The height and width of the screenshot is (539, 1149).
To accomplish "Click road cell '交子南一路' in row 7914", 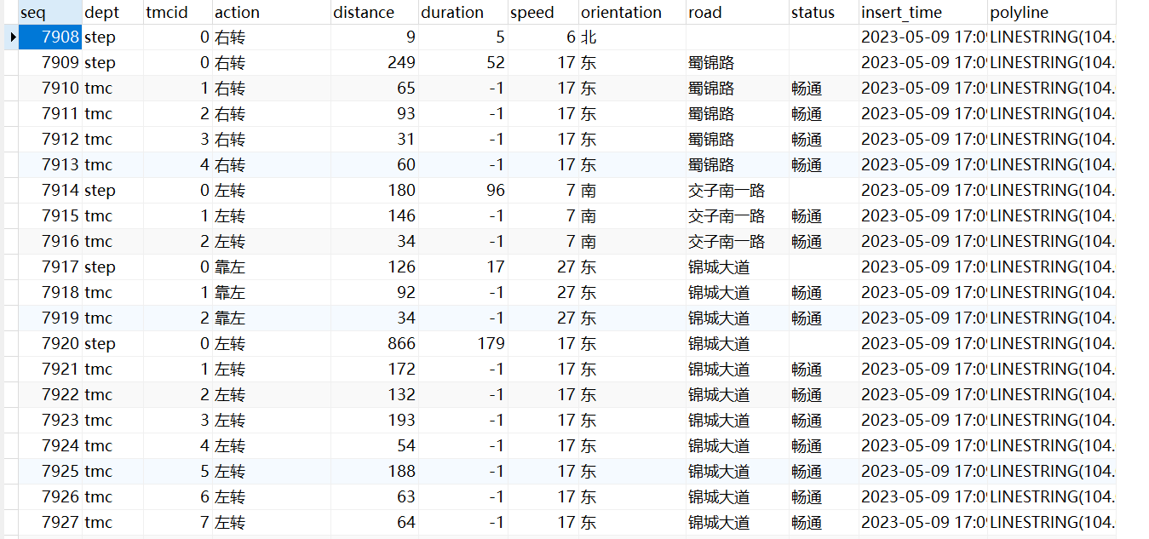I will 738,191.
